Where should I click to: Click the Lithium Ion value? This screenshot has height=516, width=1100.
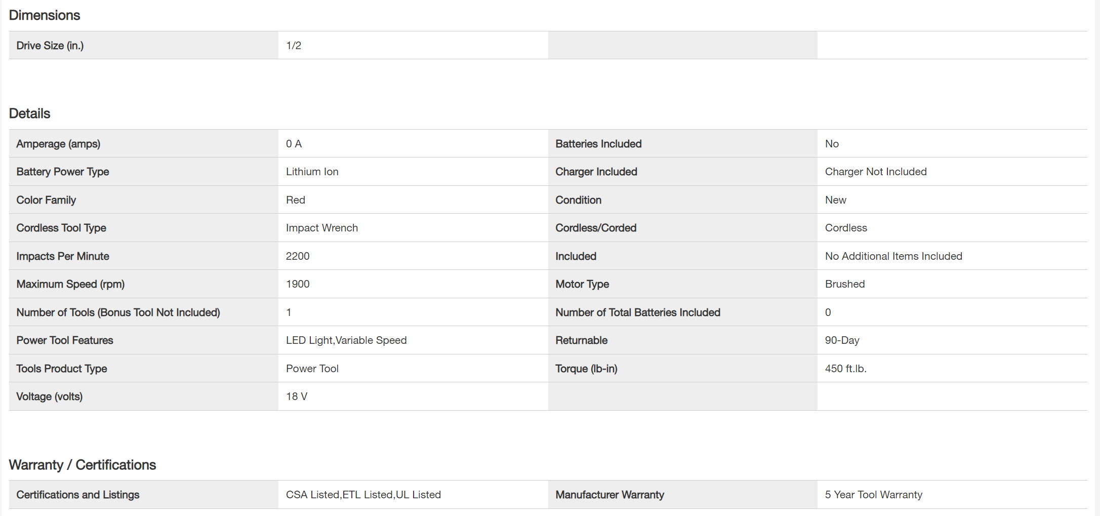click(x=312, y=172)
